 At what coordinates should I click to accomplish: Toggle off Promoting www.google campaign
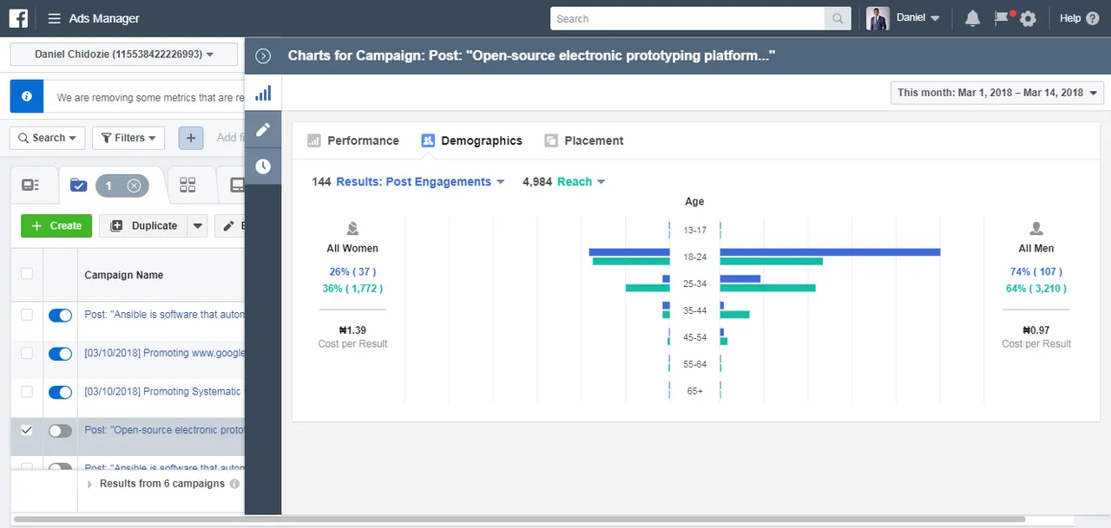60,354
